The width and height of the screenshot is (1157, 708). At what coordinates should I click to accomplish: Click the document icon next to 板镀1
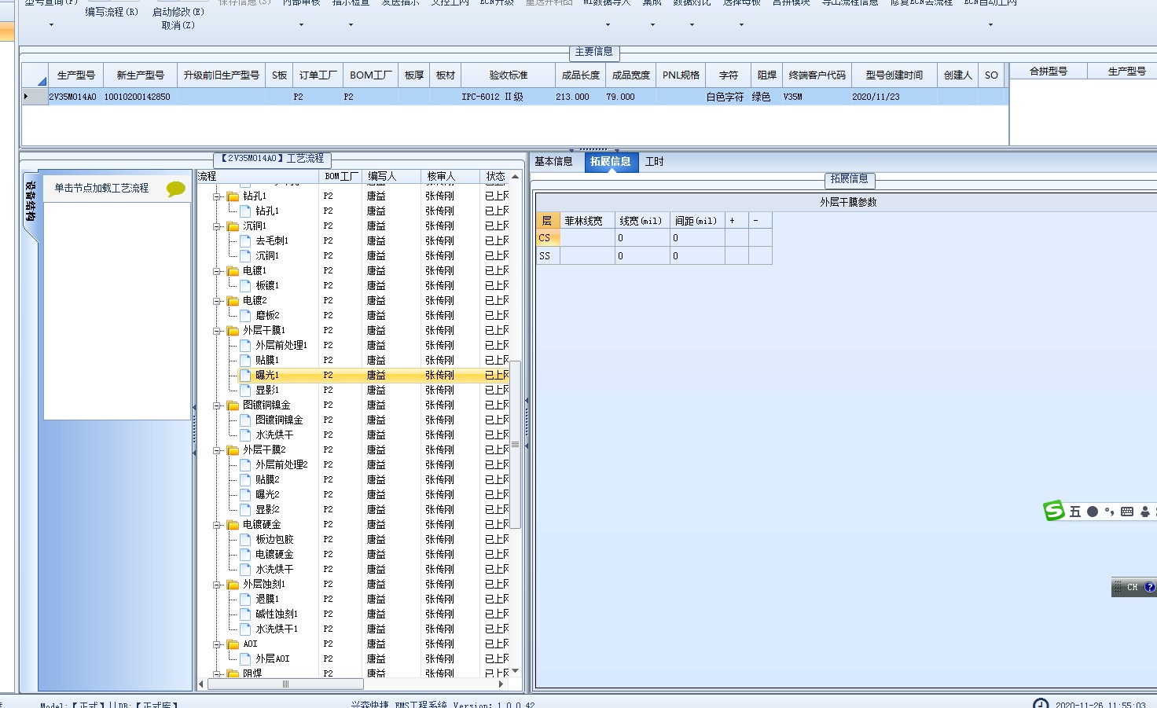pyautogui.click(x=245, y=285)
